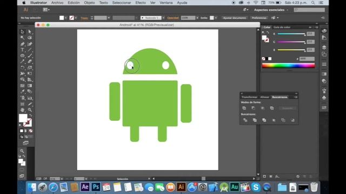This screenshot has width=346, height=194.
Task: Select the Line Segment tool
Action: 30,50
